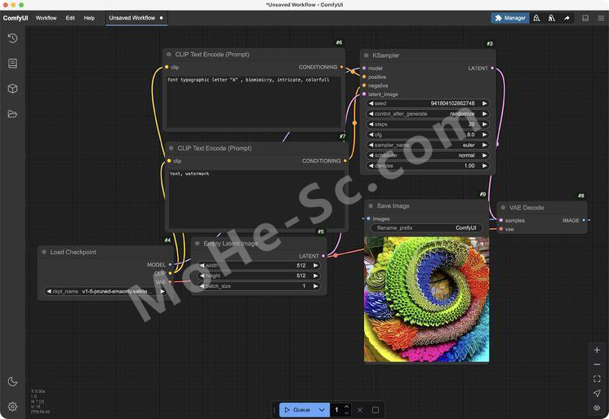Viewport: 609px width, 419px height.
Task: Click the Manager button
Action: [510, 18]
